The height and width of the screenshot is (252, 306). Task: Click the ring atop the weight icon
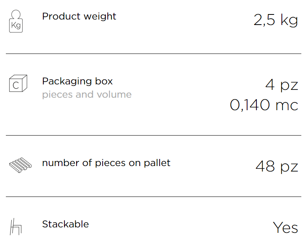(x=16, y=14)
